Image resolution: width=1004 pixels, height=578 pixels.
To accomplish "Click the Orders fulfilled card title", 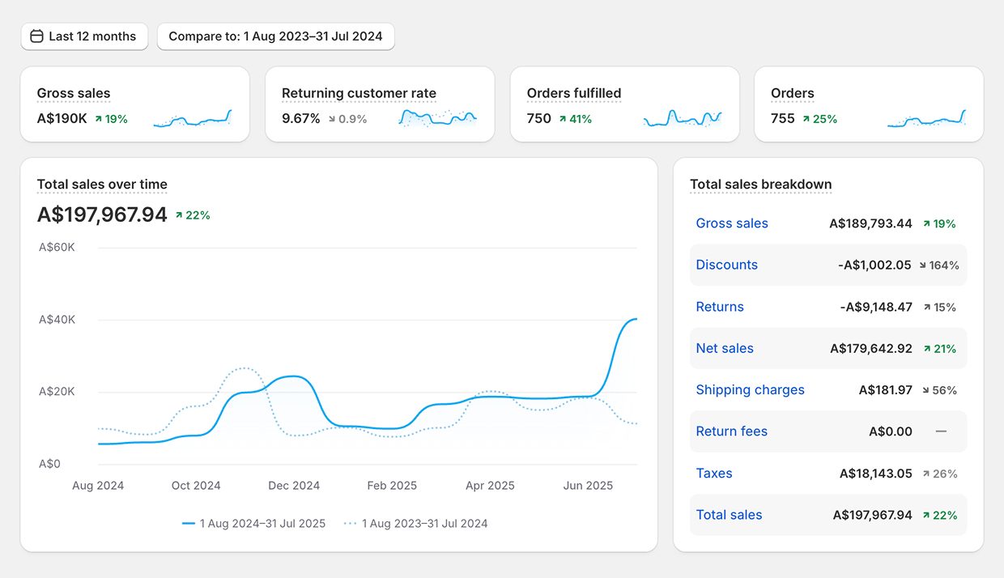I will tap(574, 93).
